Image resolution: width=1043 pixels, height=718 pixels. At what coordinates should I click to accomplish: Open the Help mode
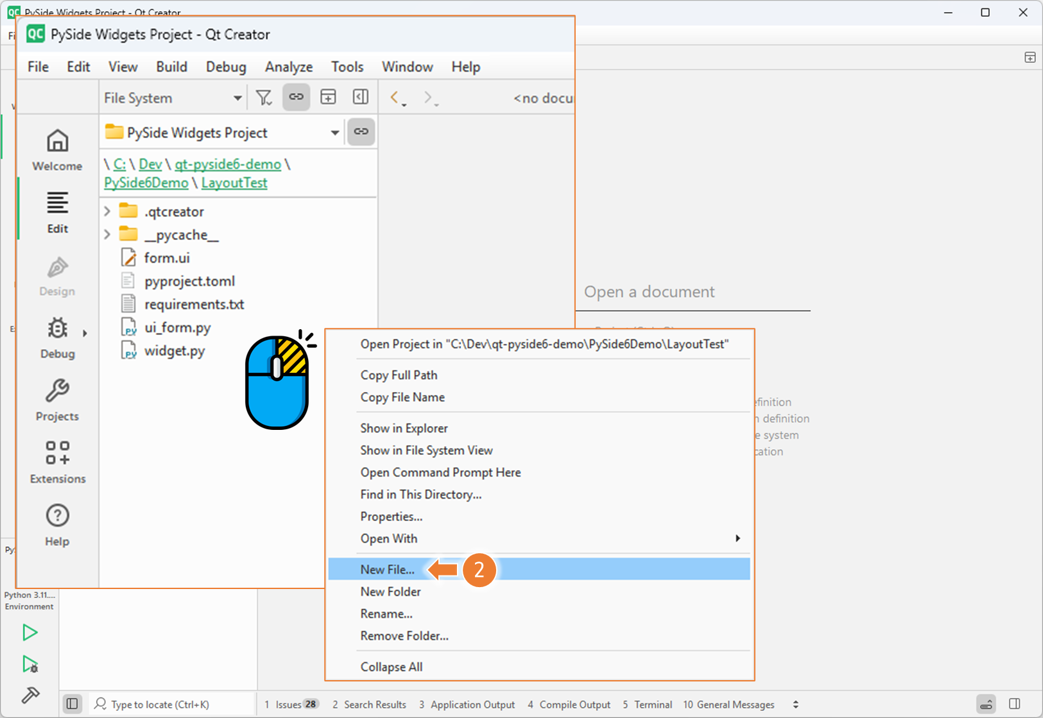tap(57, 526)
